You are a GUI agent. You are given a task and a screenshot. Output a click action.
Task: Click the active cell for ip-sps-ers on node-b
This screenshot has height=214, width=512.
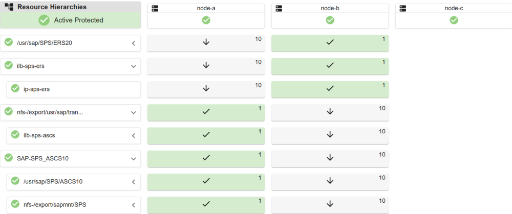330,89
